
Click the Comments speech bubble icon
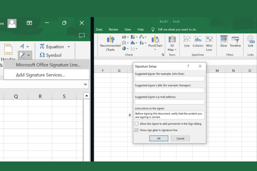coord(82,36)
